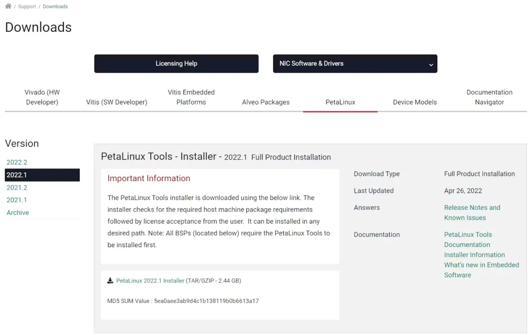Download the PetaLinux 2022.1 Installer link
530x335 pixels.
coord(150,281)
